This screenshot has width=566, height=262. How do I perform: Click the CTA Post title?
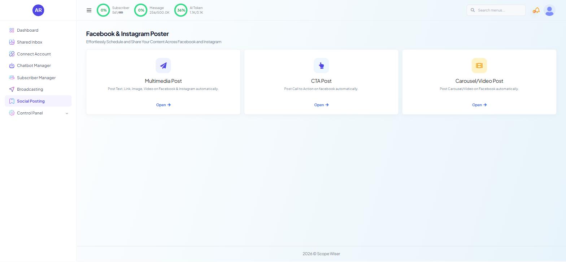(321, 81)
